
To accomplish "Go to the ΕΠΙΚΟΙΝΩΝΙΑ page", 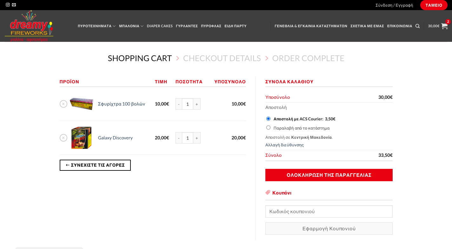I will pyautogui.click(x=399, y=26).
